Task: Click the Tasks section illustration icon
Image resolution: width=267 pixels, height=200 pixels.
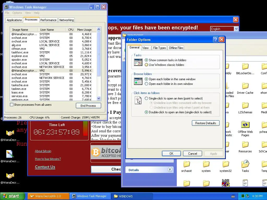Action: tap(138, 62)
